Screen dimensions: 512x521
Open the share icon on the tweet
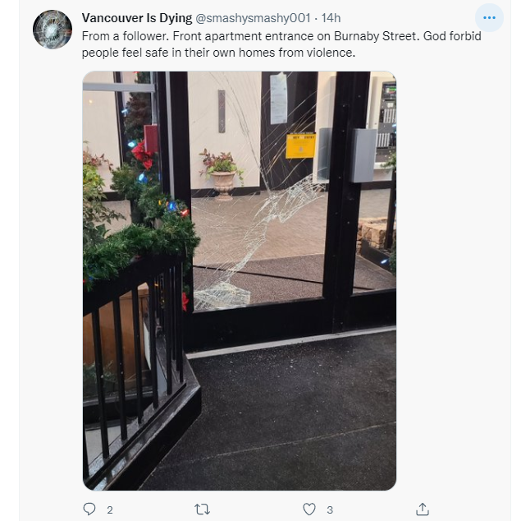coord(423,509)
